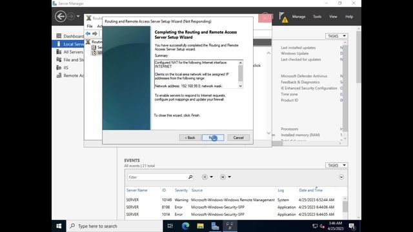Click the back arrow in Routing toolbar
Viewport: 413px width, 232px height.
[88, 34]
